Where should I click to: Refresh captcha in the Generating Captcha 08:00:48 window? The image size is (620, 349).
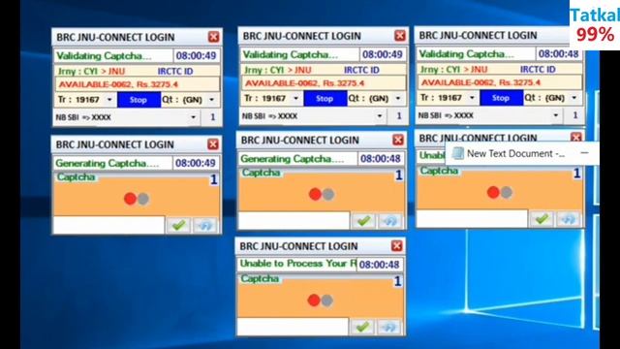click(389, 221)
